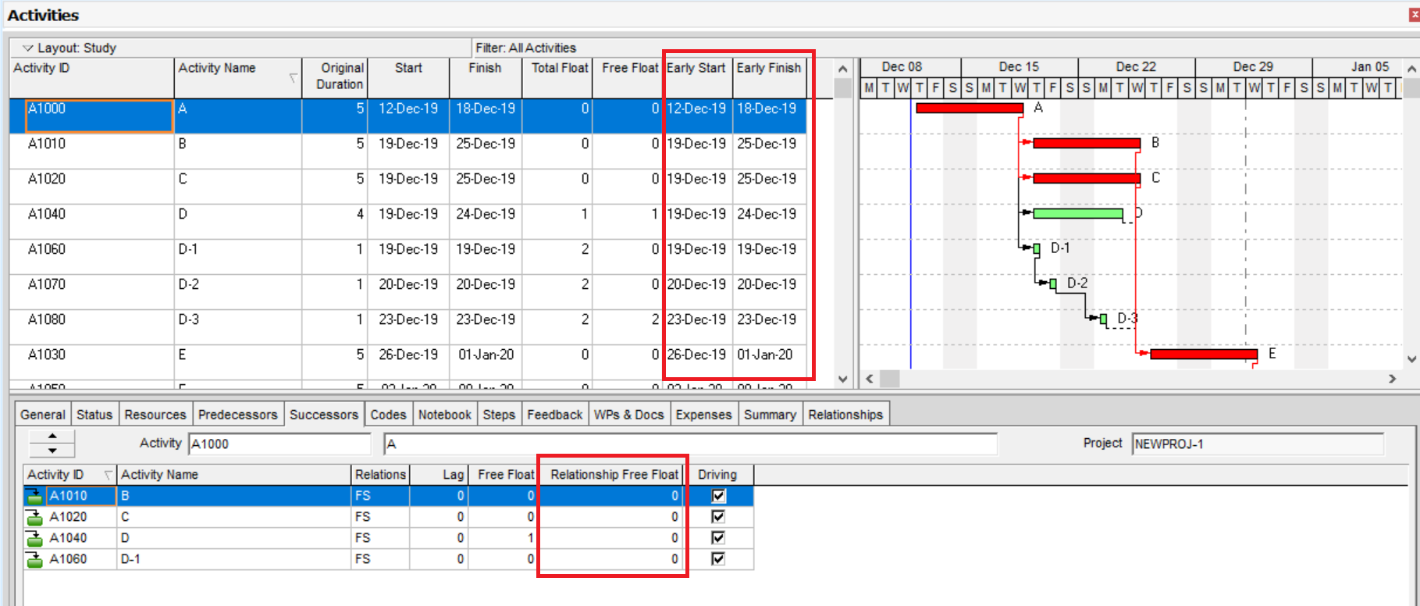The width and height of the screenshot is (1420, 606).
Task: Click the successor icon beside A1040
Action: (x=34, y=538)
